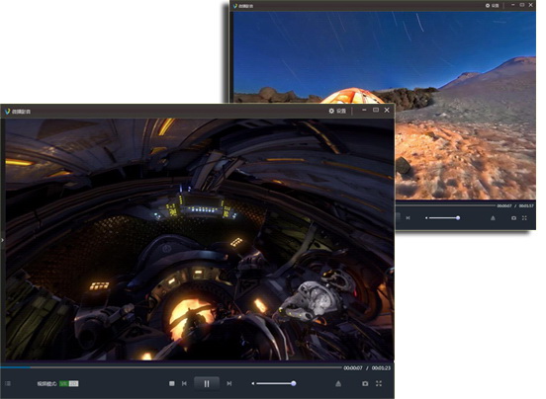
Task: Click the triangle icon in front window
Action: 338,383
